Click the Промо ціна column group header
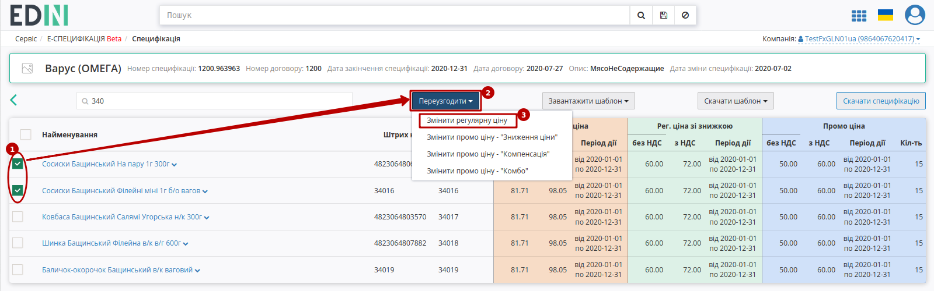 tap(844, 126)
